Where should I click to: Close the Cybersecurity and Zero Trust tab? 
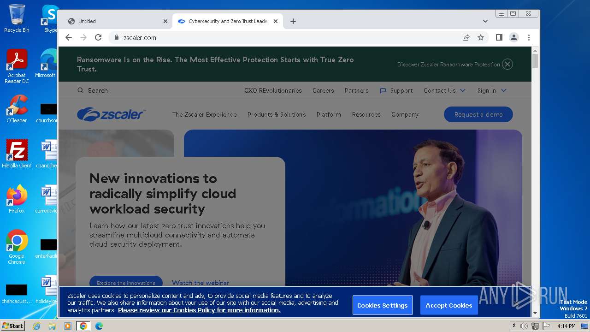pyautogui.click(x=276, y=21)
